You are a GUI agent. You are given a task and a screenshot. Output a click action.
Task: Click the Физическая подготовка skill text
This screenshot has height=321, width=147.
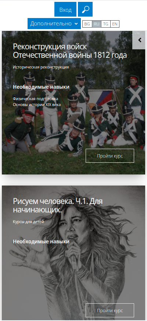pyautogui.click(x=36, y=99)
